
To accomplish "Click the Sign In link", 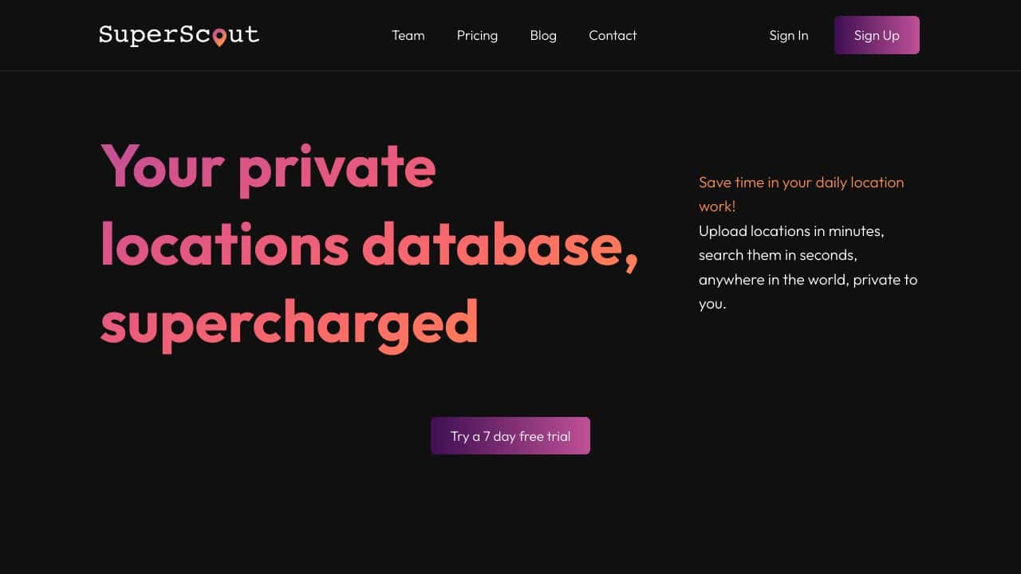I will [x=789, y=35].
